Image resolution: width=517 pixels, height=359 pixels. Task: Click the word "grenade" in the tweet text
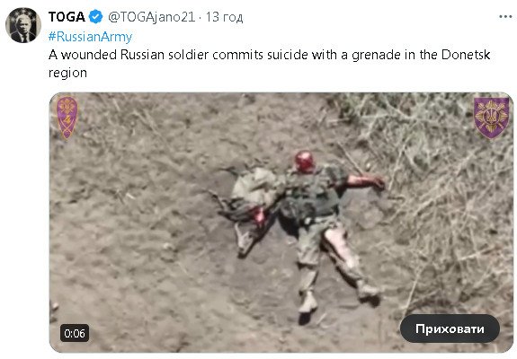pos(376,55)
